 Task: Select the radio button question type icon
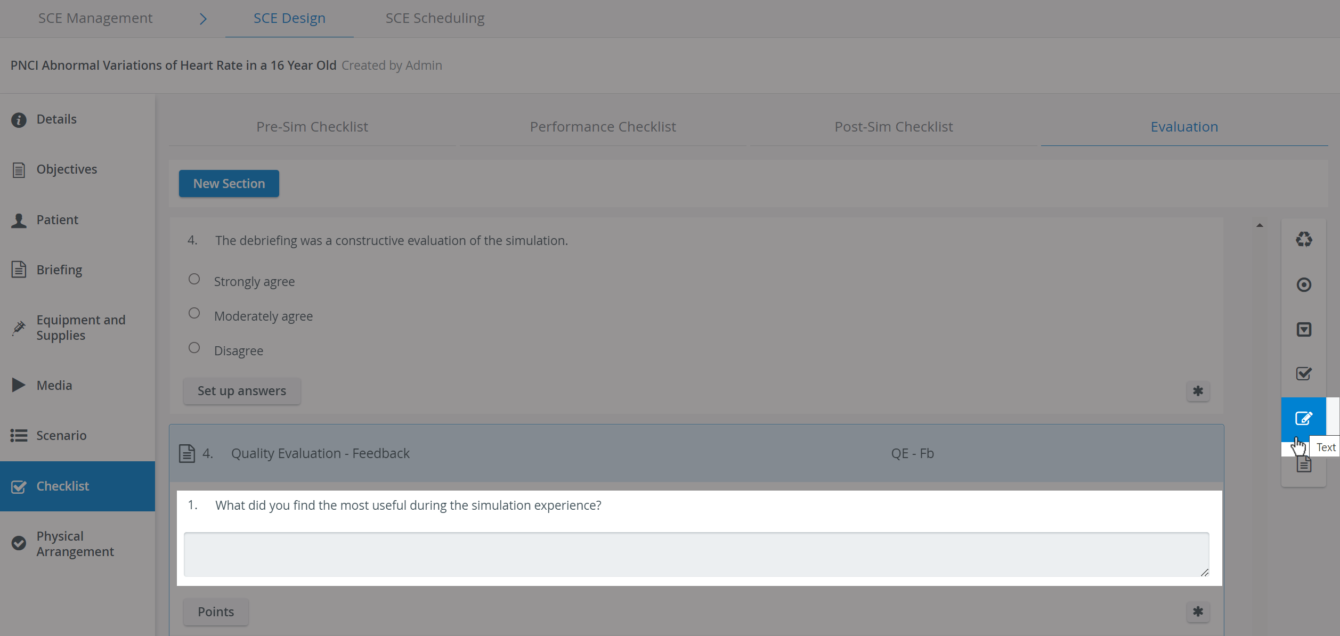(1304, 284)
